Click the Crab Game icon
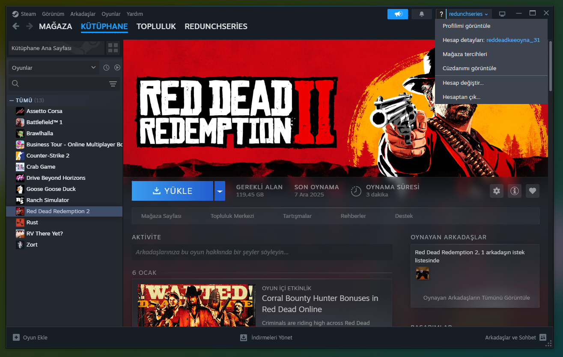563x357 pixels. (x=20, y=167)
